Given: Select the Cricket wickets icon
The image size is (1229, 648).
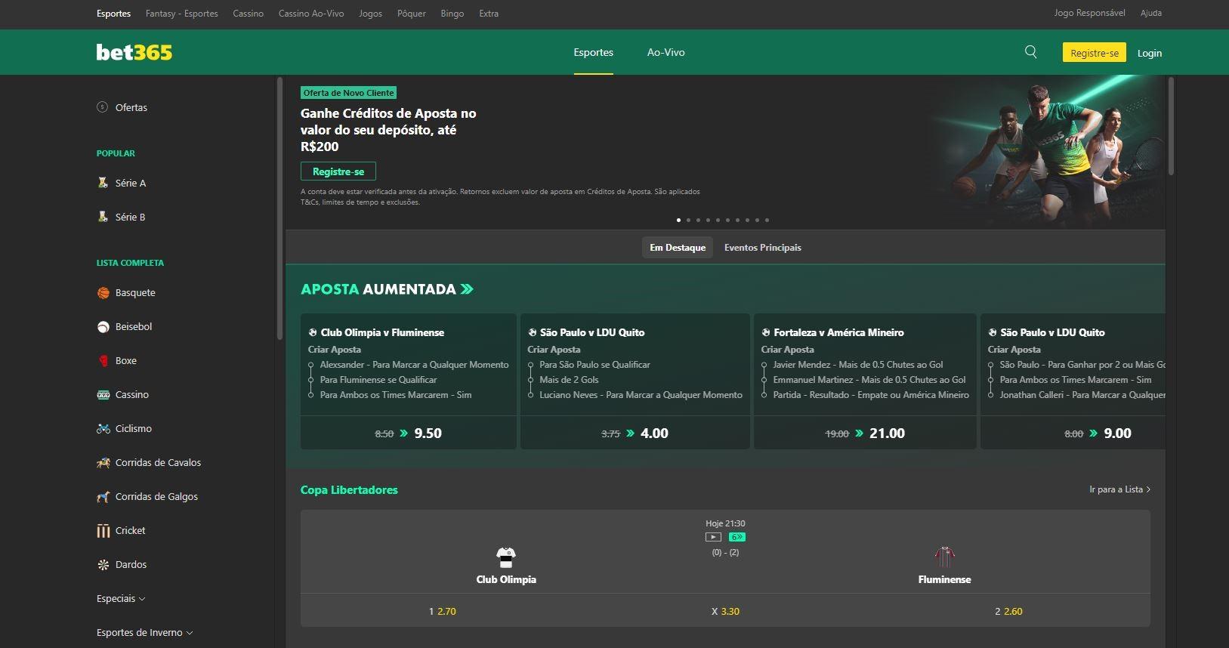Looking at the screenshot, I should click(x=103, y=531).
